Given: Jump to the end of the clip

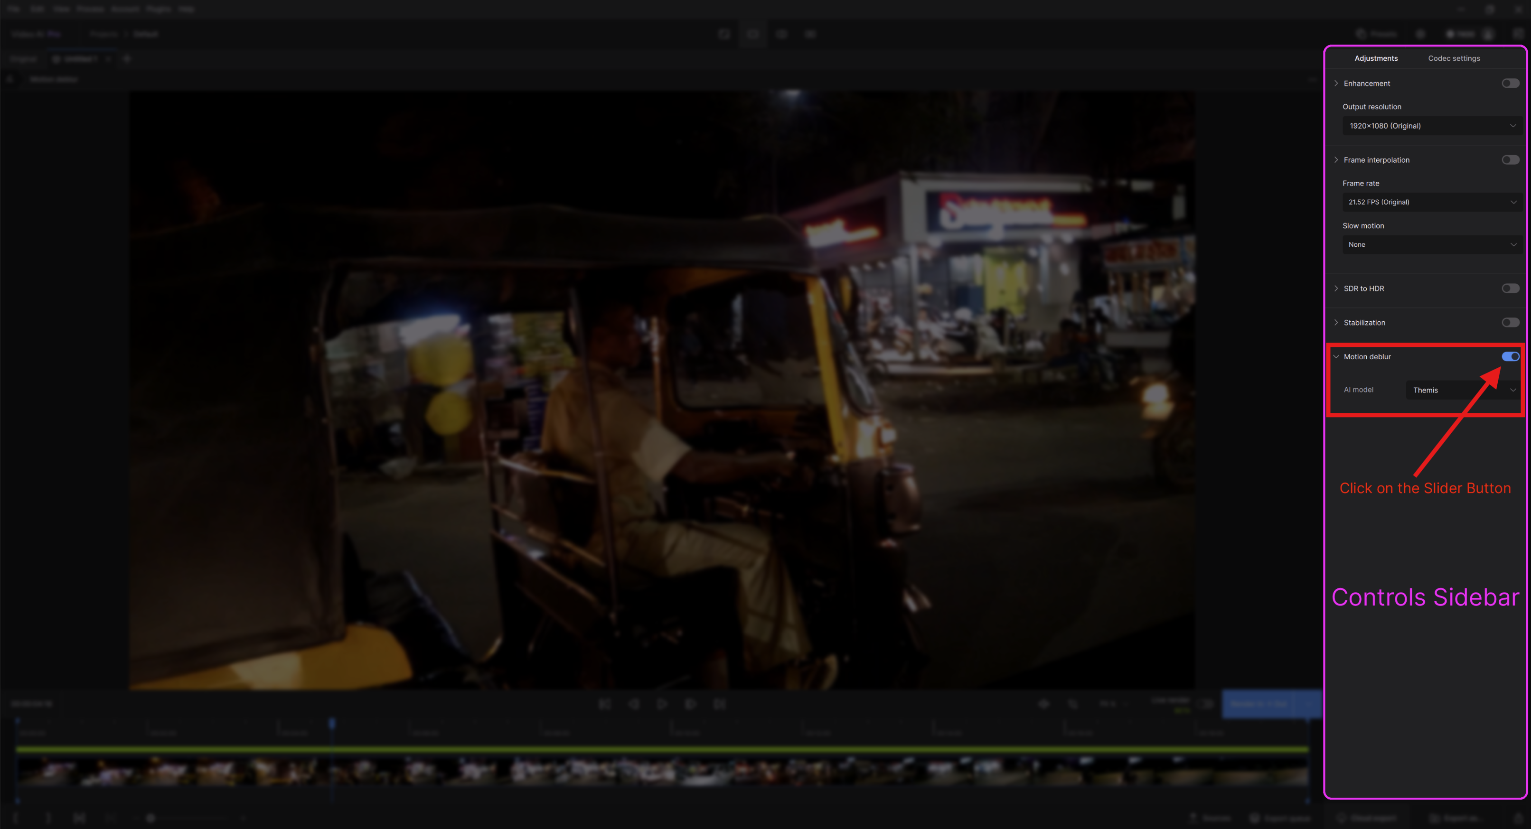Looking at the screenshot, I should point(719,704).
